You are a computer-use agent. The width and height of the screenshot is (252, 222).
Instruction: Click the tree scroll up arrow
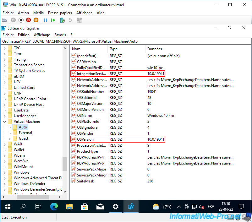click(x=65, y=48)
